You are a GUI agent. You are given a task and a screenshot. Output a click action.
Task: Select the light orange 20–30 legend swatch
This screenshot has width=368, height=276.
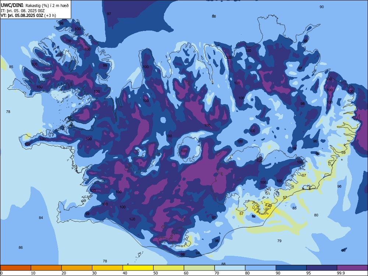tap(77, 268)
